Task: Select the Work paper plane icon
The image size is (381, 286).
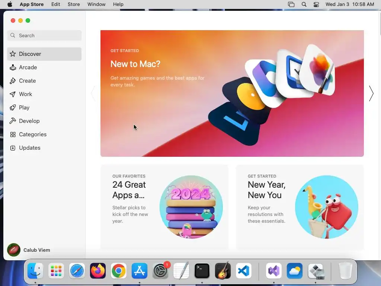Action: coord(13,94)
